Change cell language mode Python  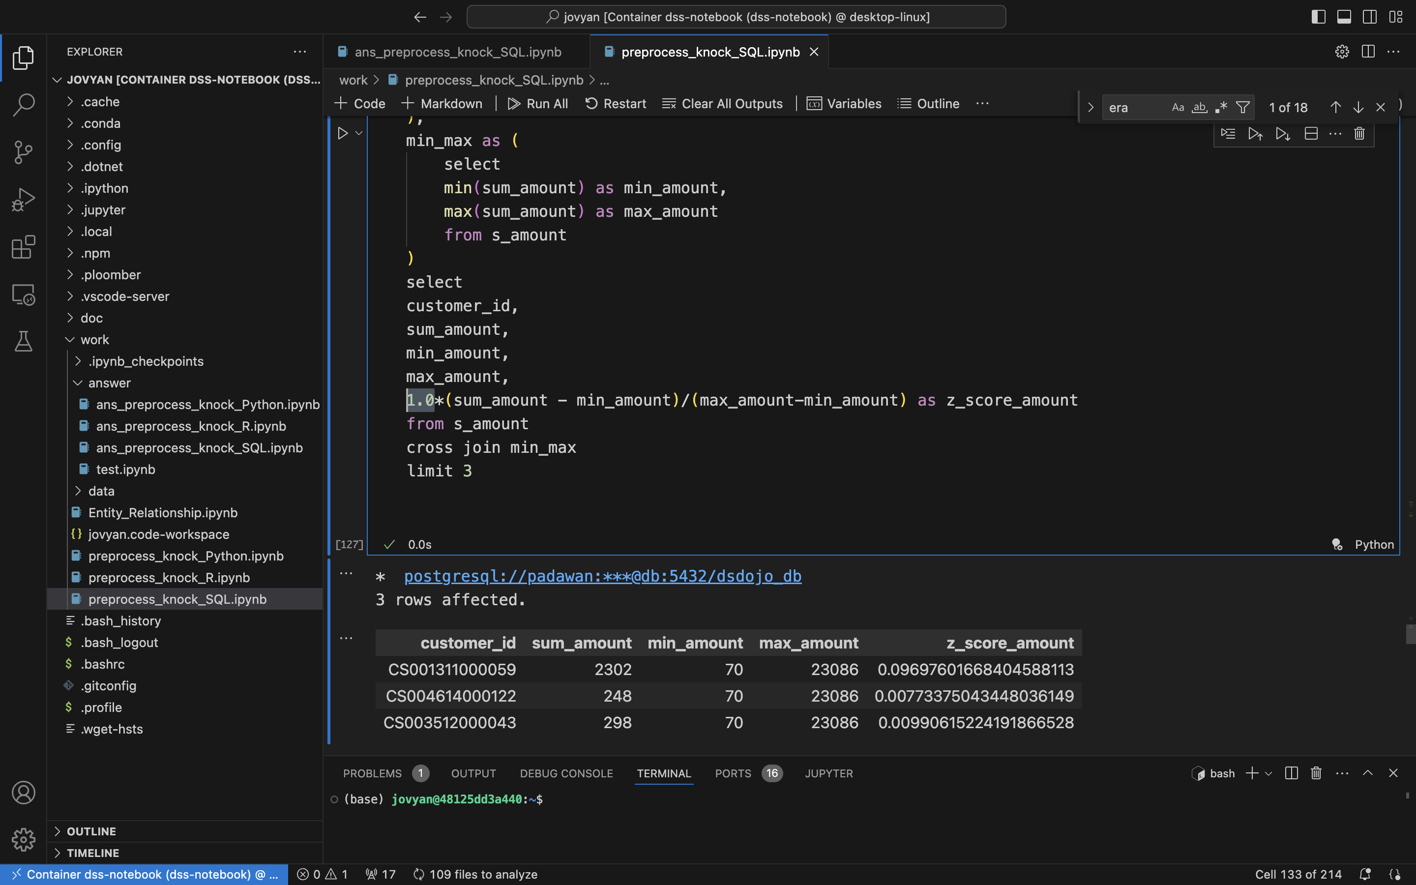click(x=1374, y=544)
